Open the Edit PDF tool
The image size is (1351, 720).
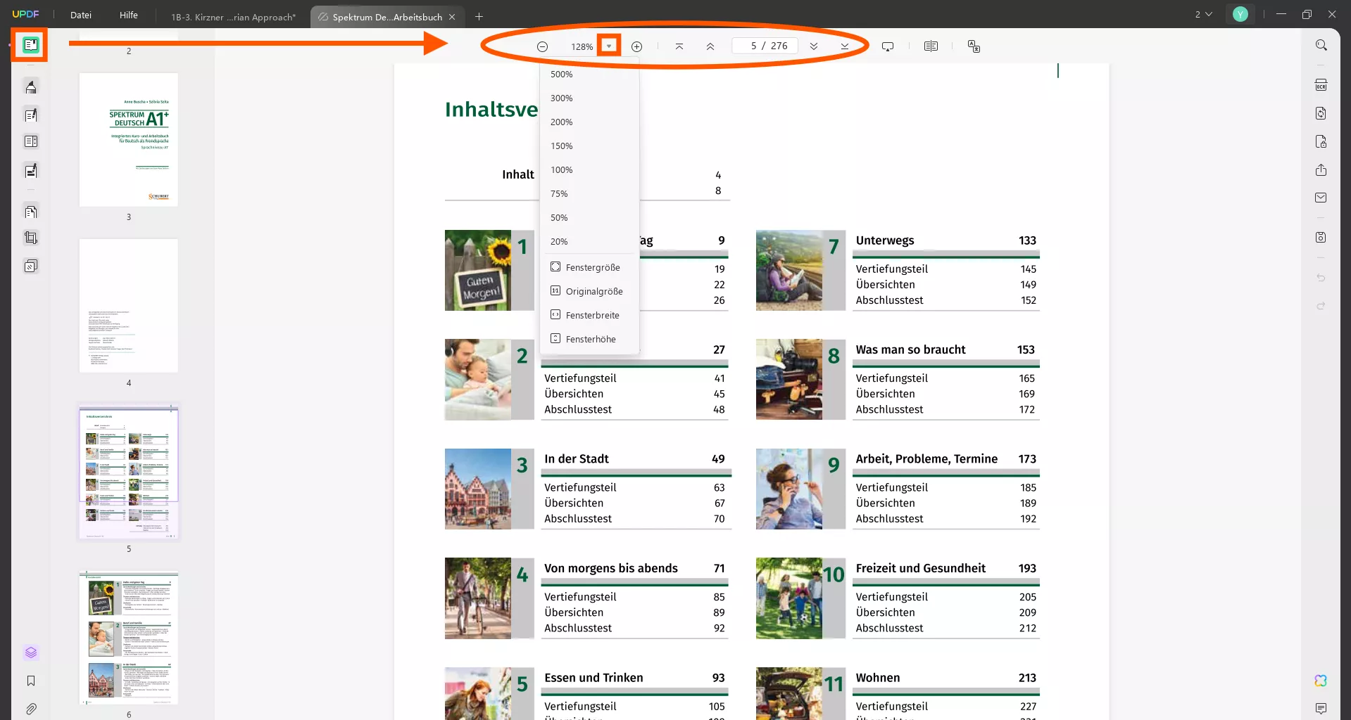[31, 115]
